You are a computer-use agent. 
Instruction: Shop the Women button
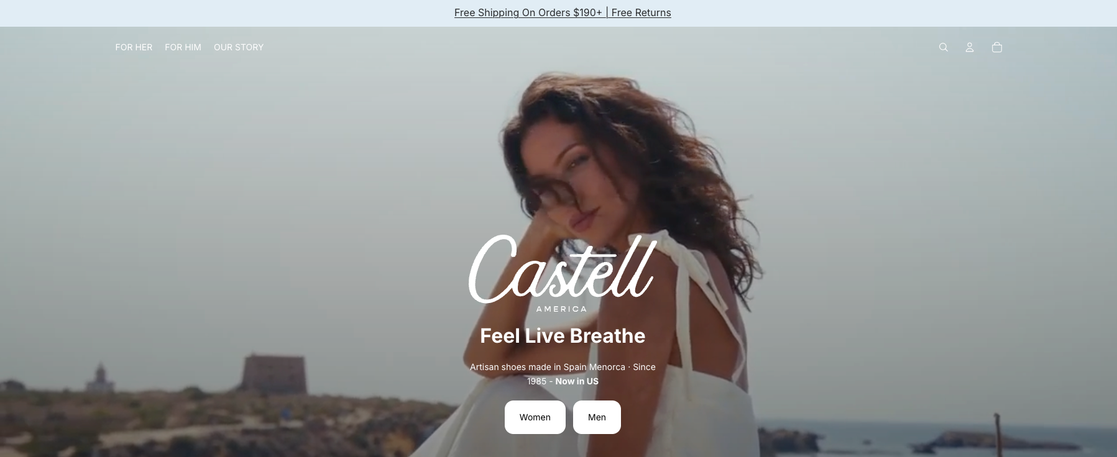[535, 417]
